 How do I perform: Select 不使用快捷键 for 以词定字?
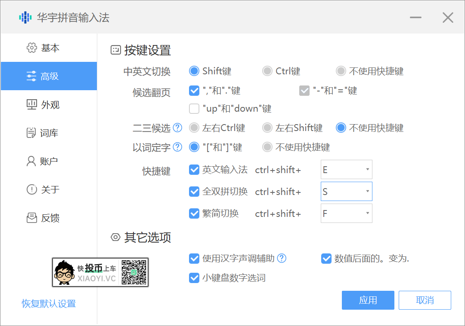click(267, 147)
